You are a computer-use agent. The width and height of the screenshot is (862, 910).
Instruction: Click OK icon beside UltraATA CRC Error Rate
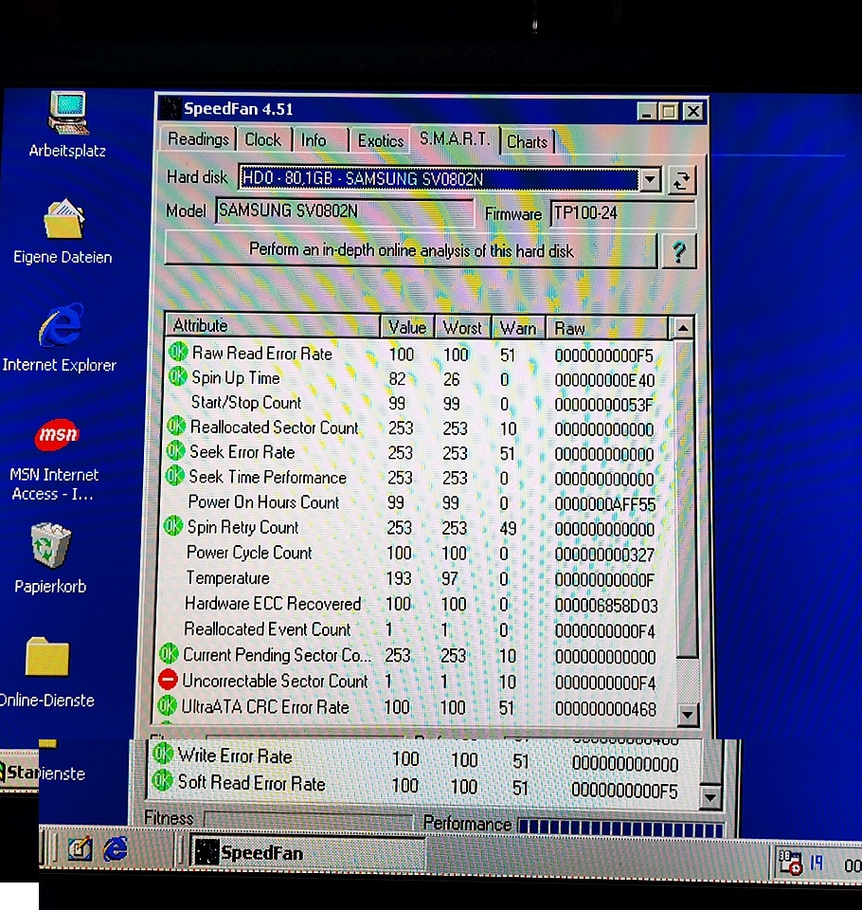point(167,705)
